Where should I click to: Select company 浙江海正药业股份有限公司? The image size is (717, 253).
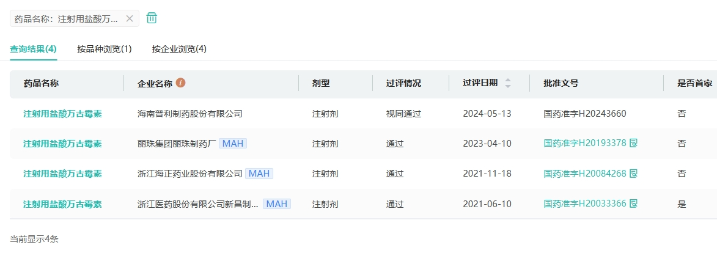pyautogui.click(x=189, y=174)
